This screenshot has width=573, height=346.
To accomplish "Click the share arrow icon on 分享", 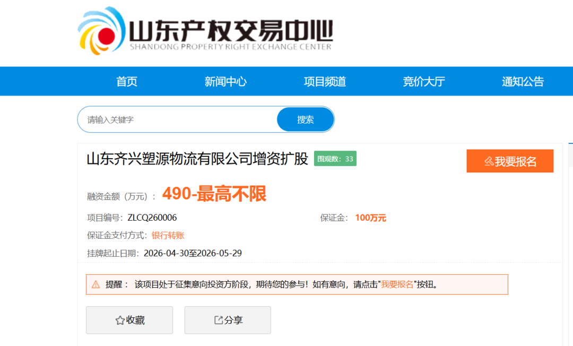I will tap(218, 320).
